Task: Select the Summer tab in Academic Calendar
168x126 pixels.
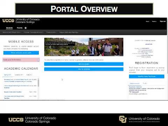Action: click(x=19, y=75)
